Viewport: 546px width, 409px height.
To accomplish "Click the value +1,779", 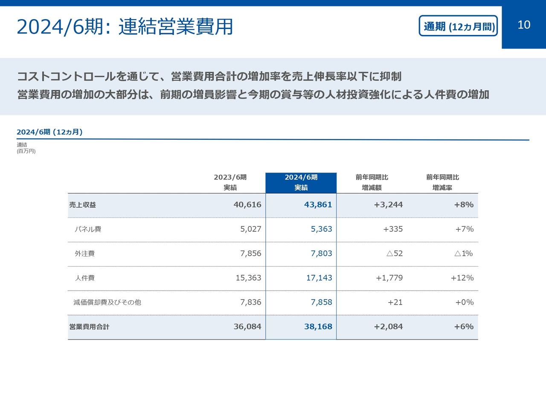I will pyautogui.click(x=389, y=278).
